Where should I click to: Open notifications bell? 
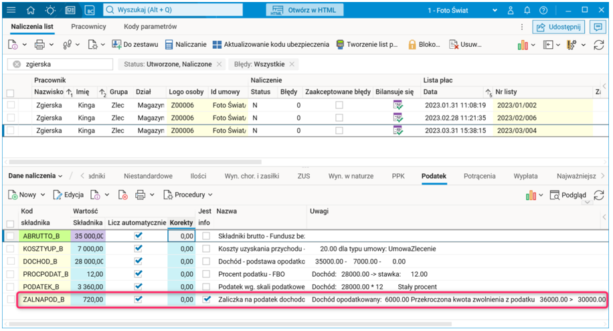click(527, 10)
